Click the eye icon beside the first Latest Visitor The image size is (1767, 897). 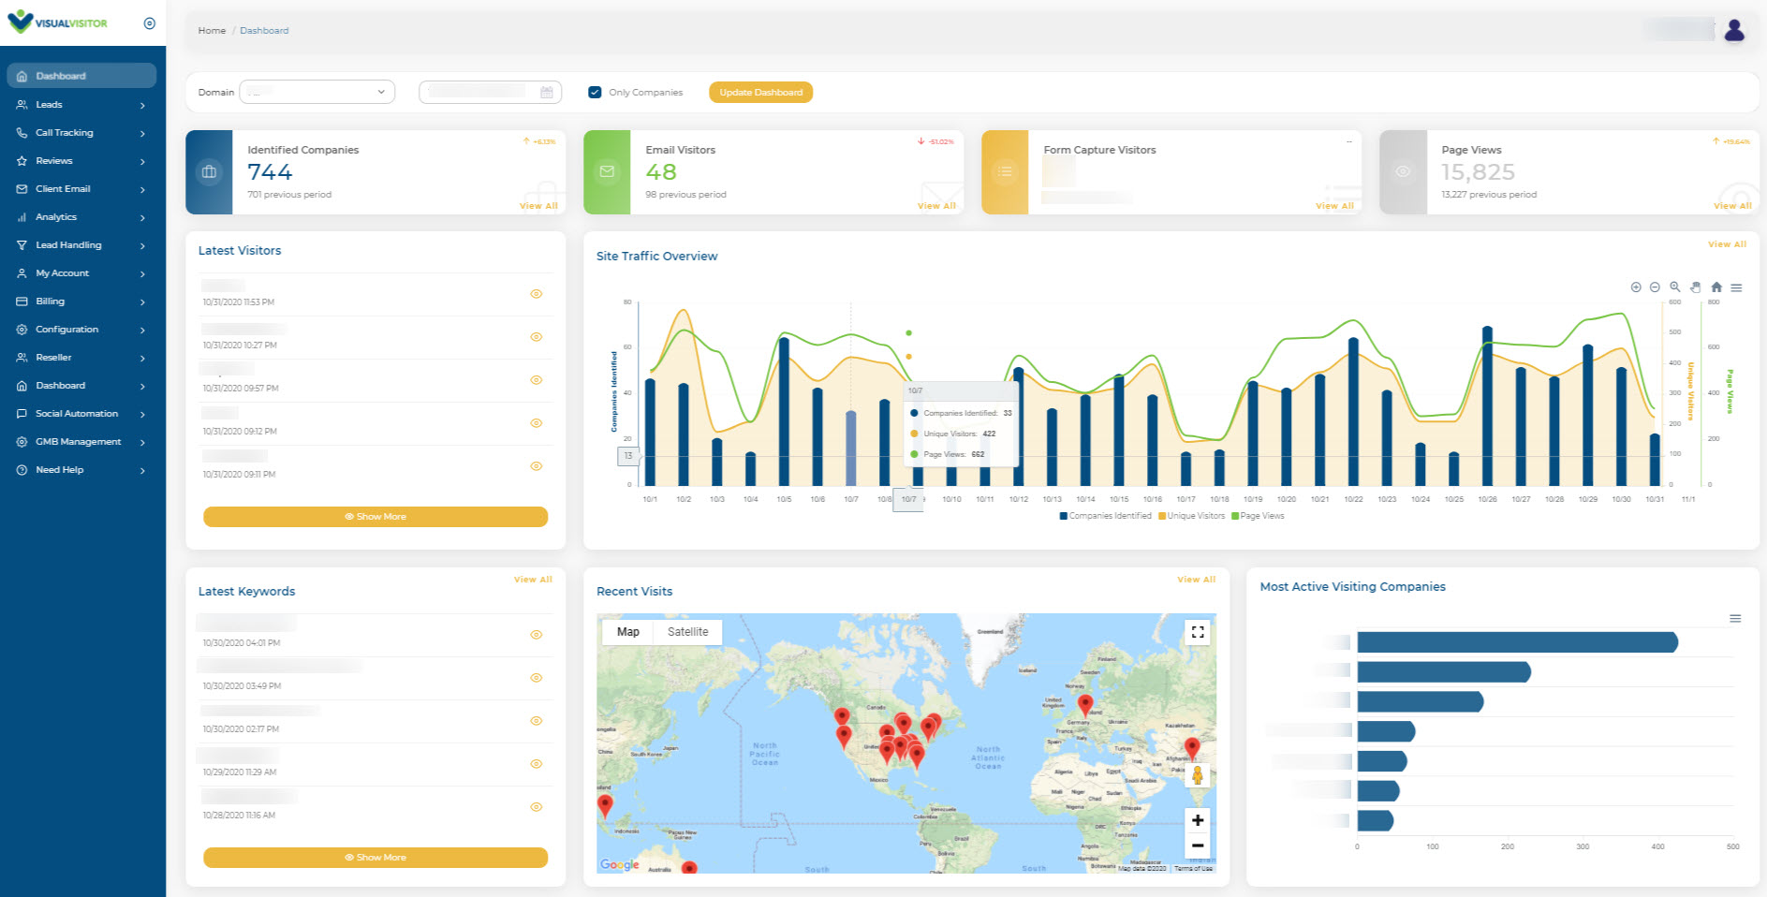pyautogui.click(x=536, y=293)
